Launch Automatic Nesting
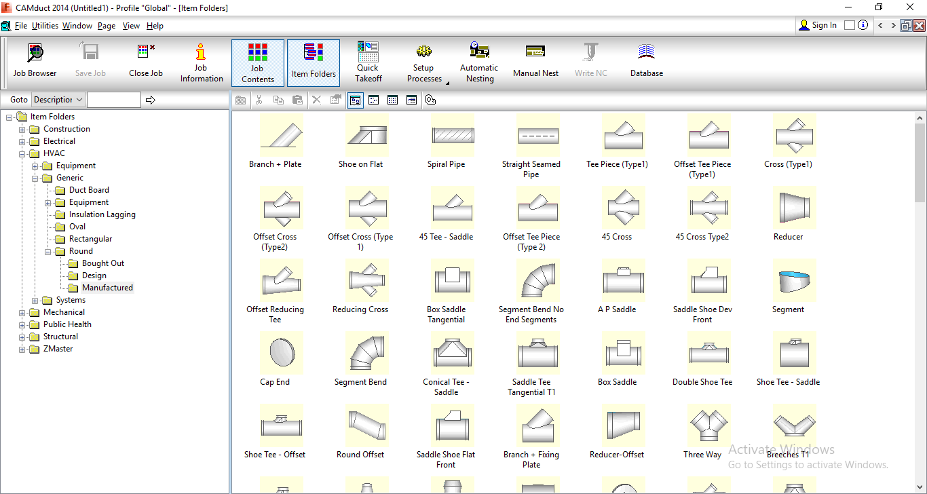Screen dimensions: 927x494 (x=479, y=62)
